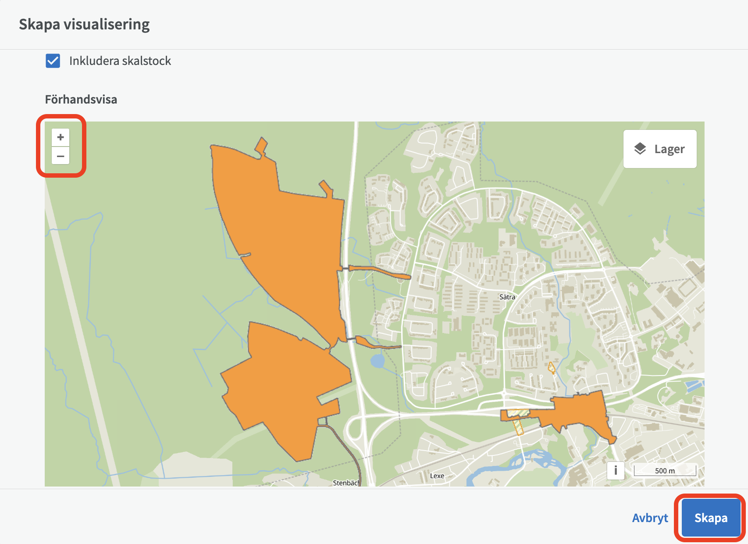Click the Sätra place label on map
748x544 pixels.
point(507,297)
